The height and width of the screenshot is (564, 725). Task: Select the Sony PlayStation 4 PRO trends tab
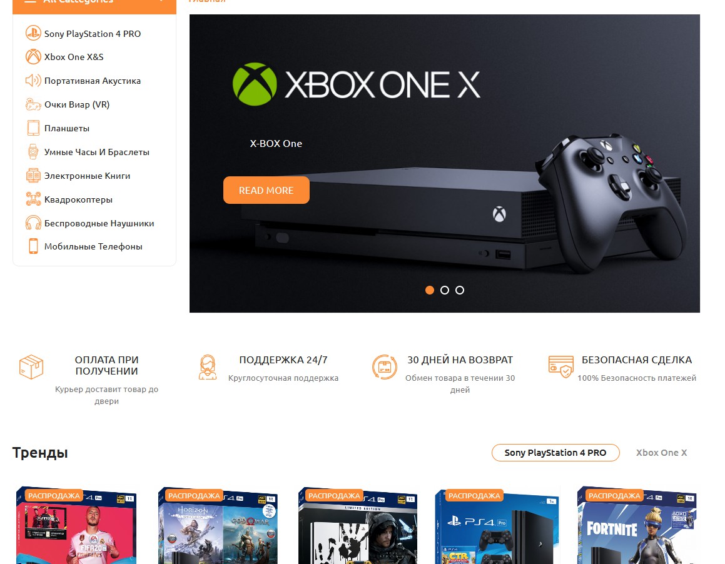[x=555, y=453]
